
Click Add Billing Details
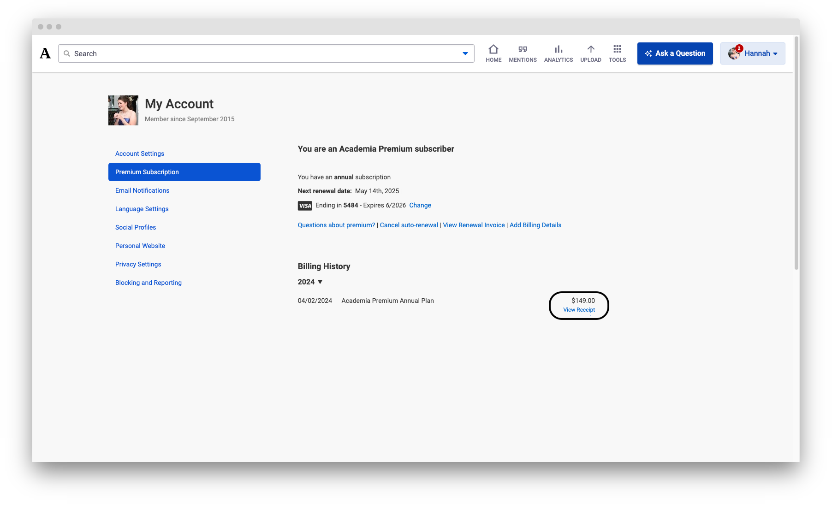tap(535, 225)
